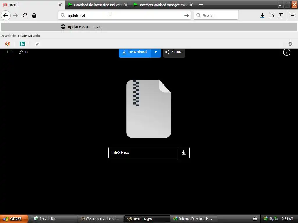Search with DuckDuckGo engine icon

coord(7,44)
